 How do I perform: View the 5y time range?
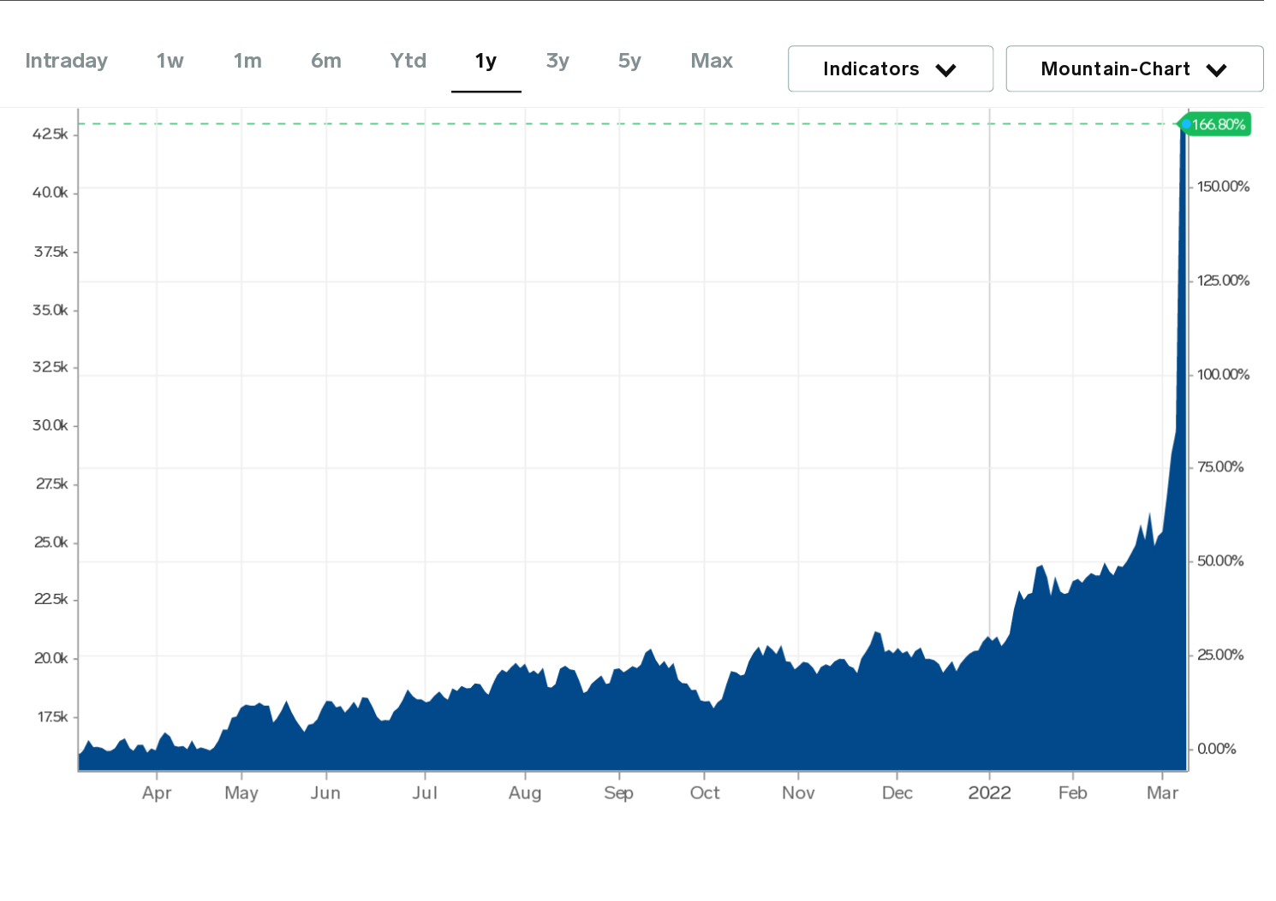[629, 61]
